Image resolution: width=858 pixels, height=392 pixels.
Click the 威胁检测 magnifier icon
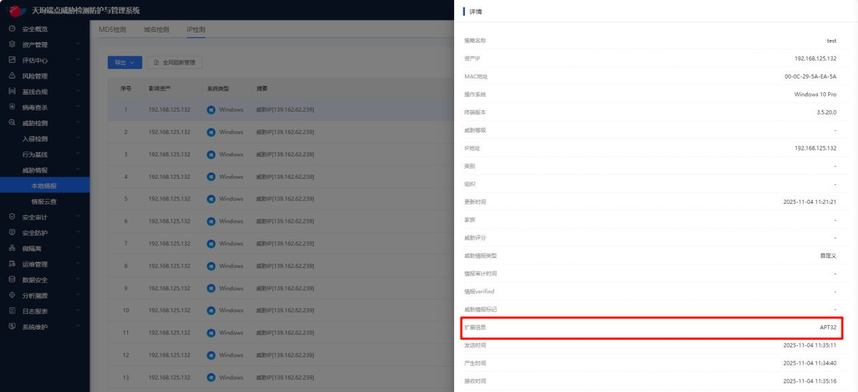(12, 123)
